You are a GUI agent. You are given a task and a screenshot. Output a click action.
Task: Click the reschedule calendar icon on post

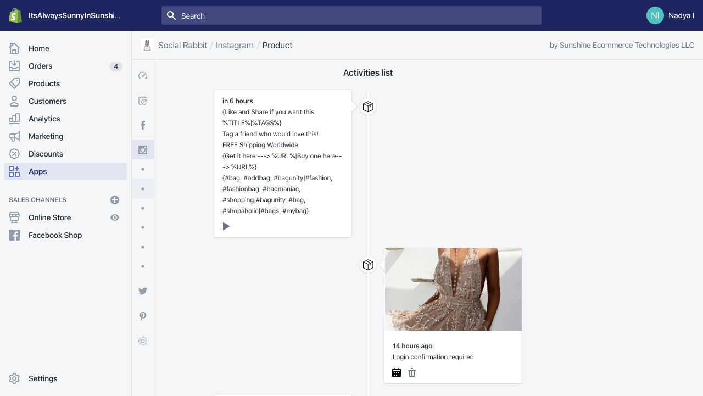pos(397,373)
